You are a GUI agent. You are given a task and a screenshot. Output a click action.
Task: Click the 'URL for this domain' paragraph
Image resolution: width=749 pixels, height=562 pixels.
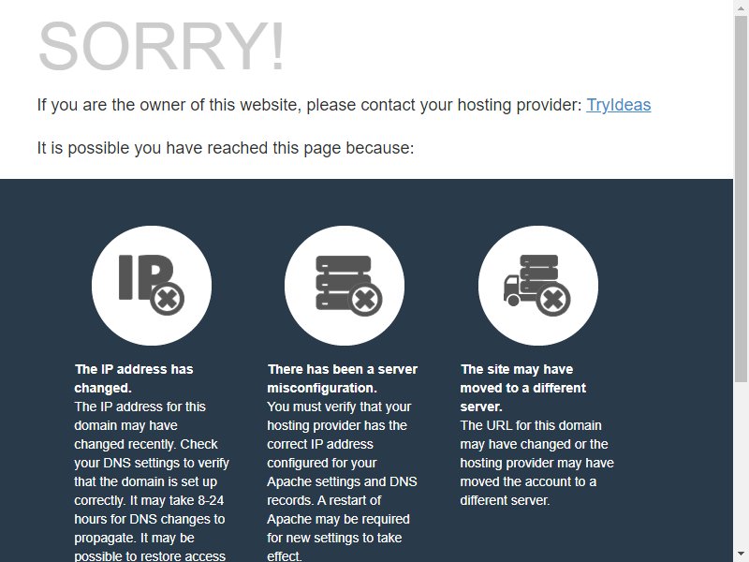click(536, 463)
